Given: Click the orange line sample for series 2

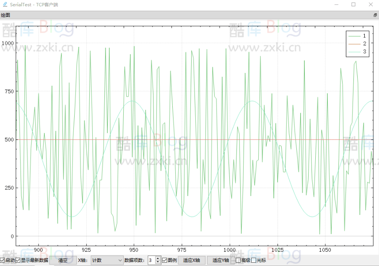Looking at the screenshot, I should pyautogui.click(x=354, y=44).
